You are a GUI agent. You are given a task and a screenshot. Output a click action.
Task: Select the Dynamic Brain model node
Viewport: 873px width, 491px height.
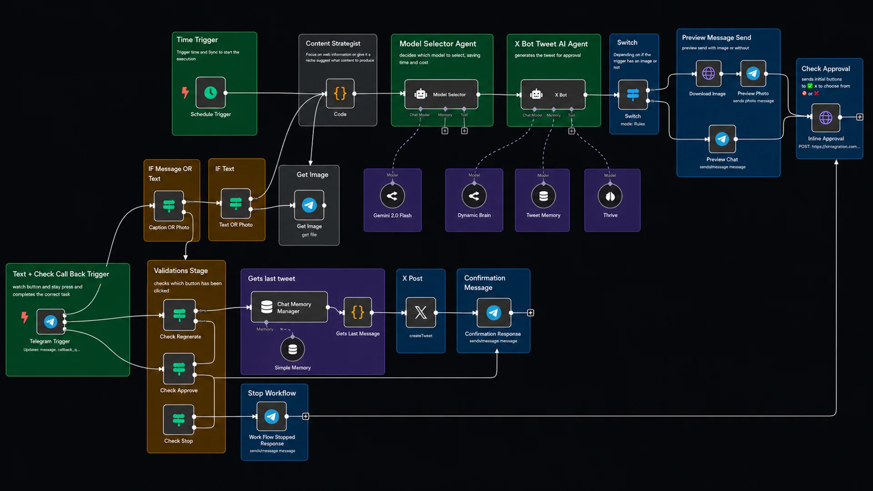coord(474,196)
